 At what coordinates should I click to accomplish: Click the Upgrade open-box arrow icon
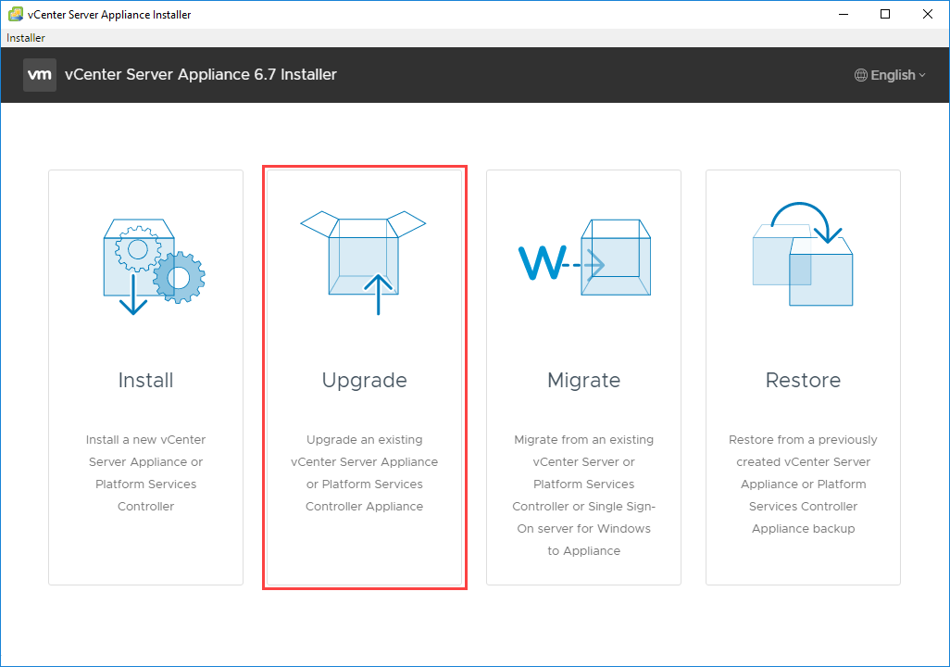(x=364, y=262)
